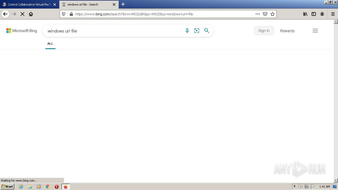
Task: Open Opera from taskbar
Action: pyautogui.click(x=57, y=187)
